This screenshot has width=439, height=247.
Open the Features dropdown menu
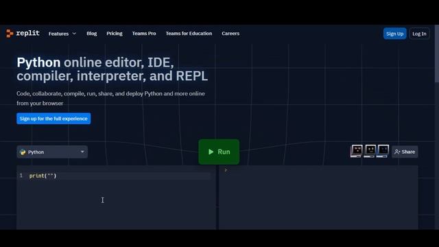coord(62,34)
